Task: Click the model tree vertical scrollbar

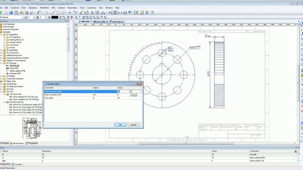Action: click(x=68, y=40)
